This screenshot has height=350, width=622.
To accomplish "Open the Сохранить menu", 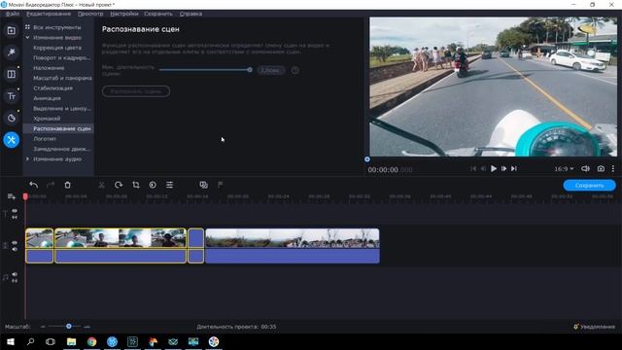I will coord(158,14).
